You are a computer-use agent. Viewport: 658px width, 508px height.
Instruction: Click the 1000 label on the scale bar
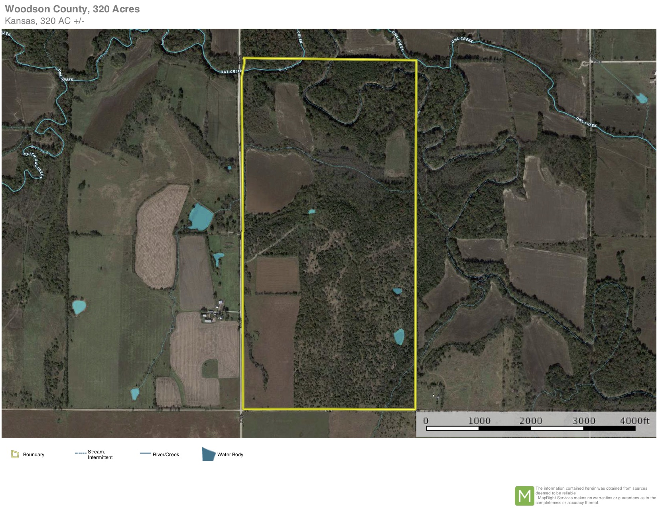479,421
